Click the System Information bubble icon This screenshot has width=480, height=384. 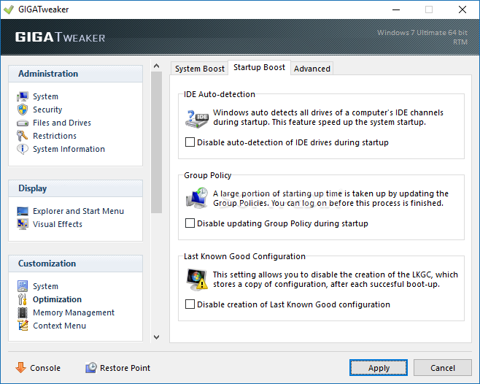pyautogui.click(x=23, y=149)
